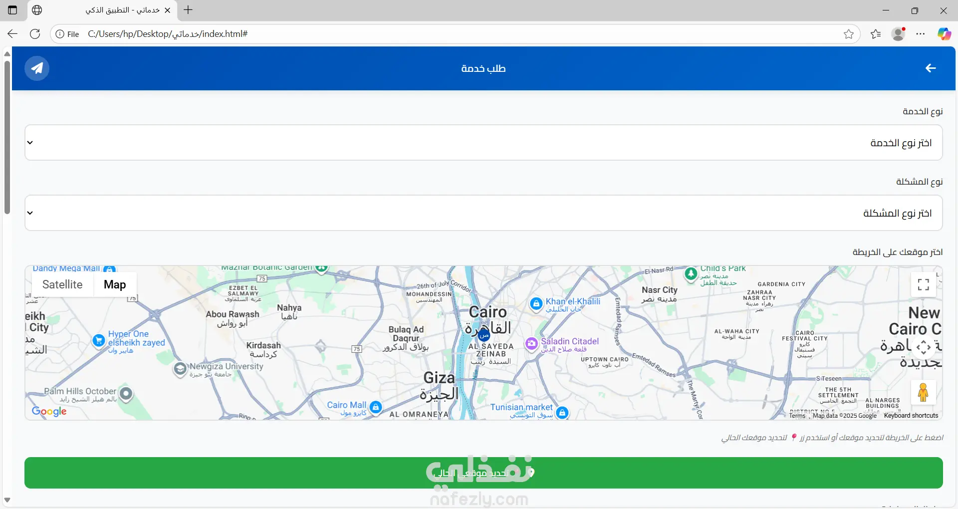Click the back arrow in the blue header
The width and height of the screenshot is (958, 509).
point(931,68)
